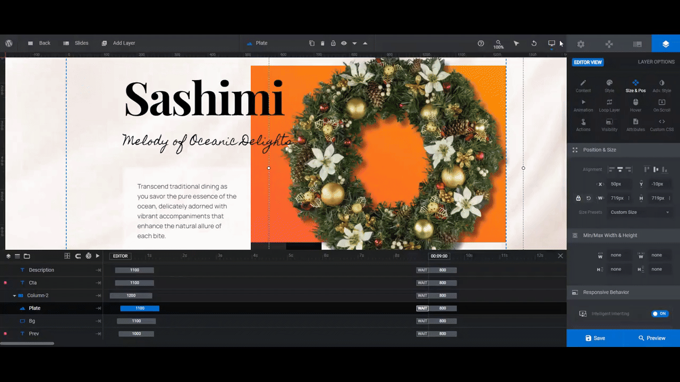Open the Slides menu
The image size is (680, 382).
(x=76, y=43)
